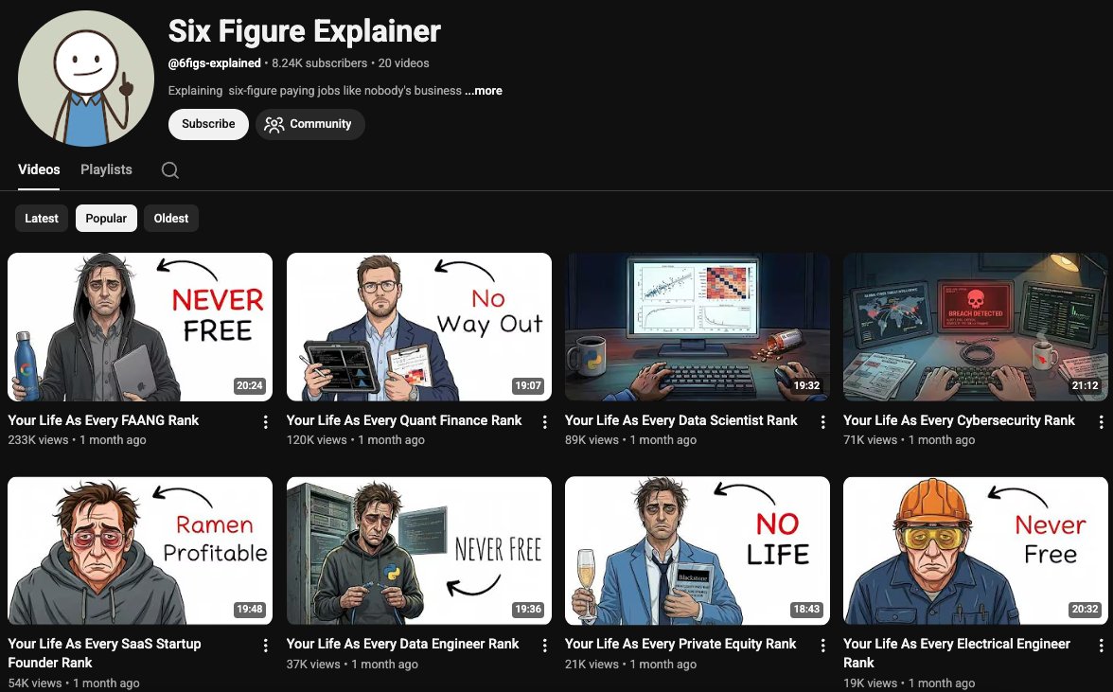This screenshot has width=1113, height=692.
Task: Click title 'Your Life As Every Cybersecurity Rank'
Action: click(959, 420)
